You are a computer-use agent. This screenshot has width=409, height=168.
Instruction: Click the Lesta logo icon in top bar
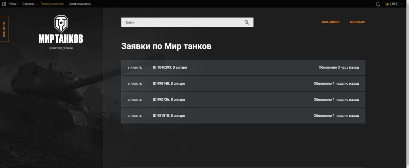4,4
